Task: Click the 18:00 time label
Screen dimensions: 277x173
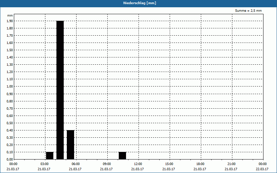Action: [200, 164]
